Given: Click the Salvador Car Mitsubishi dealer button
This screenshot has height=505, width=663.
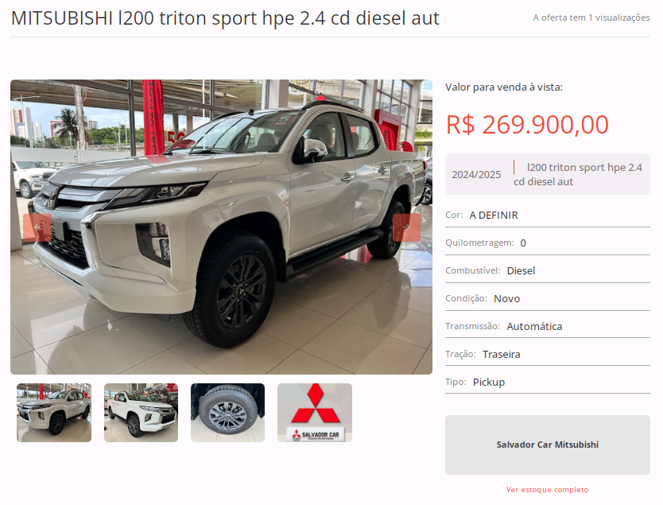Looking at the screenshot, I should (548, 445).
